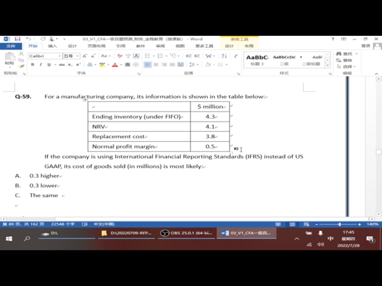Switch to OBS 25.0.1 in the taskbar
The image size is (382, 286).
[x=187, y=233]
